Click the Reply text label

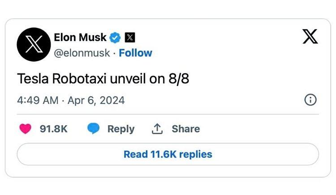121,129
